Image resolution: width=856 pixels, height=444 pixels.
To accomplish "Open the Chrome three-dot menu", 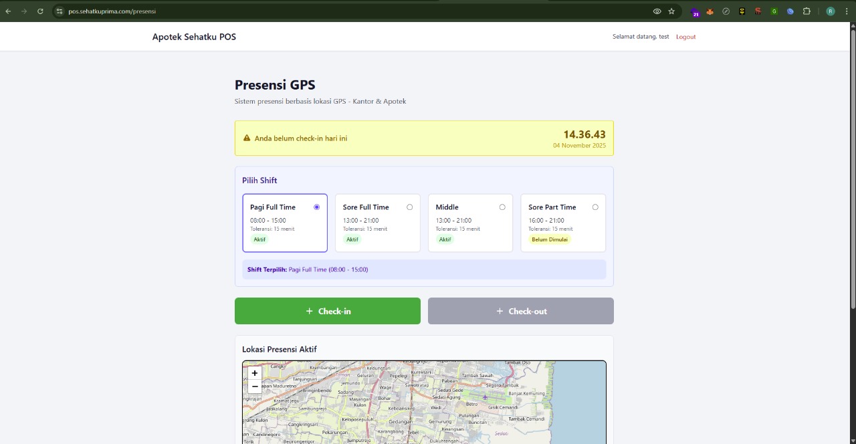I will tap(847, 11).
